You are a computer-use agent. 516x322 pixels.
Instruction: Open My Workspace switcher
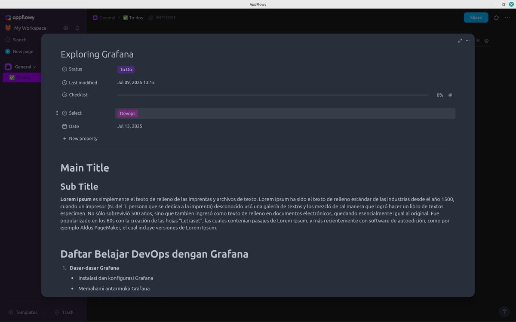(30, 28)
